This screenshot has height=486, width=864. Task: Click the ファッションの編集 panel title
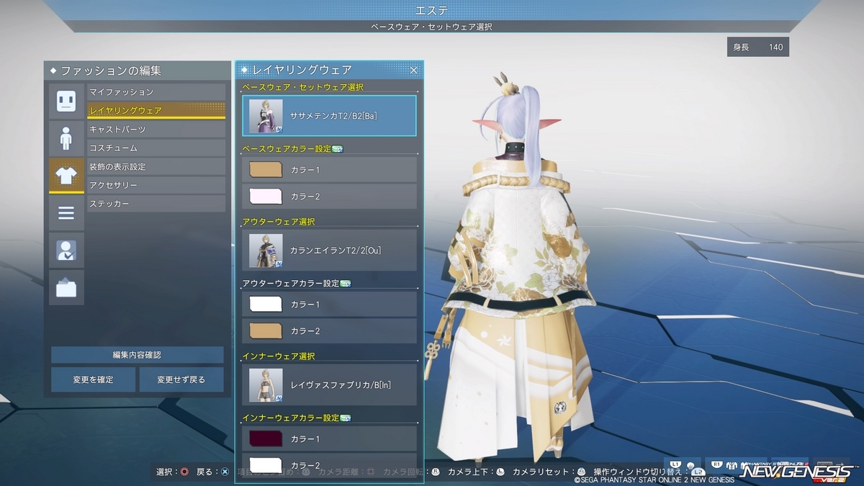pyautogui.click(x=111, y=71)
